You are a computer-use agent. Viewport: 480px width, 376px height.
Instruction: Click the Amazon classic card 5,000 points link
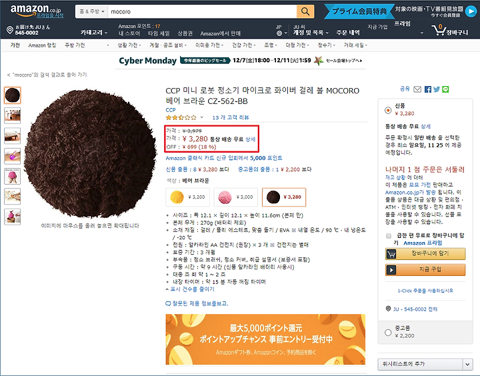pos(224,158)
